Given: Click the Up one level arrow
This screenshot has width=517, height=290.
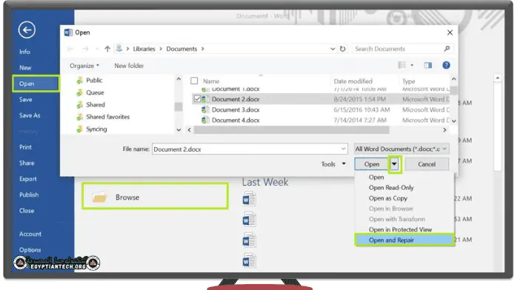Looking at the screenshot, I should pyautogui.click(x=107, y=49).
